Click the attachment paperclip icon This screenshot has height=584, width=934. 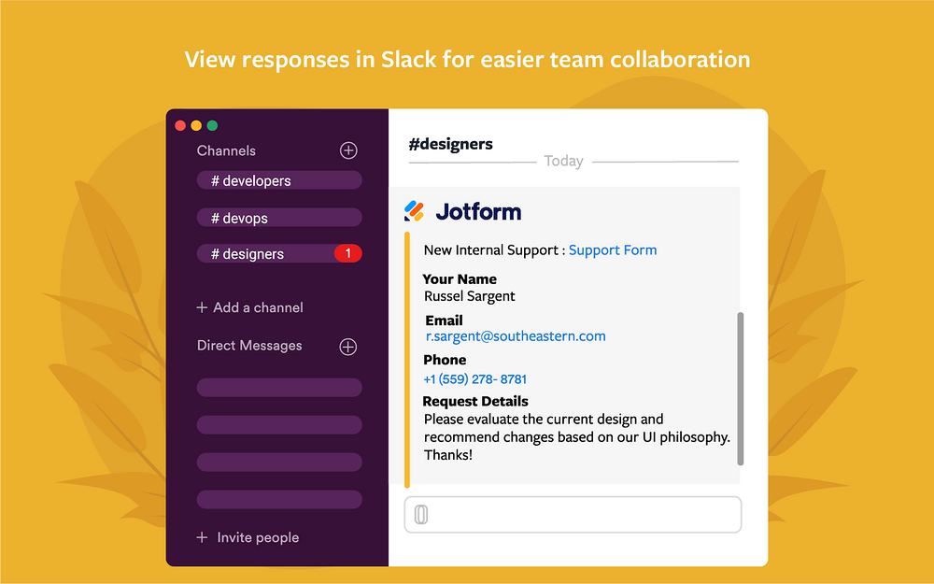click(420, 514)
